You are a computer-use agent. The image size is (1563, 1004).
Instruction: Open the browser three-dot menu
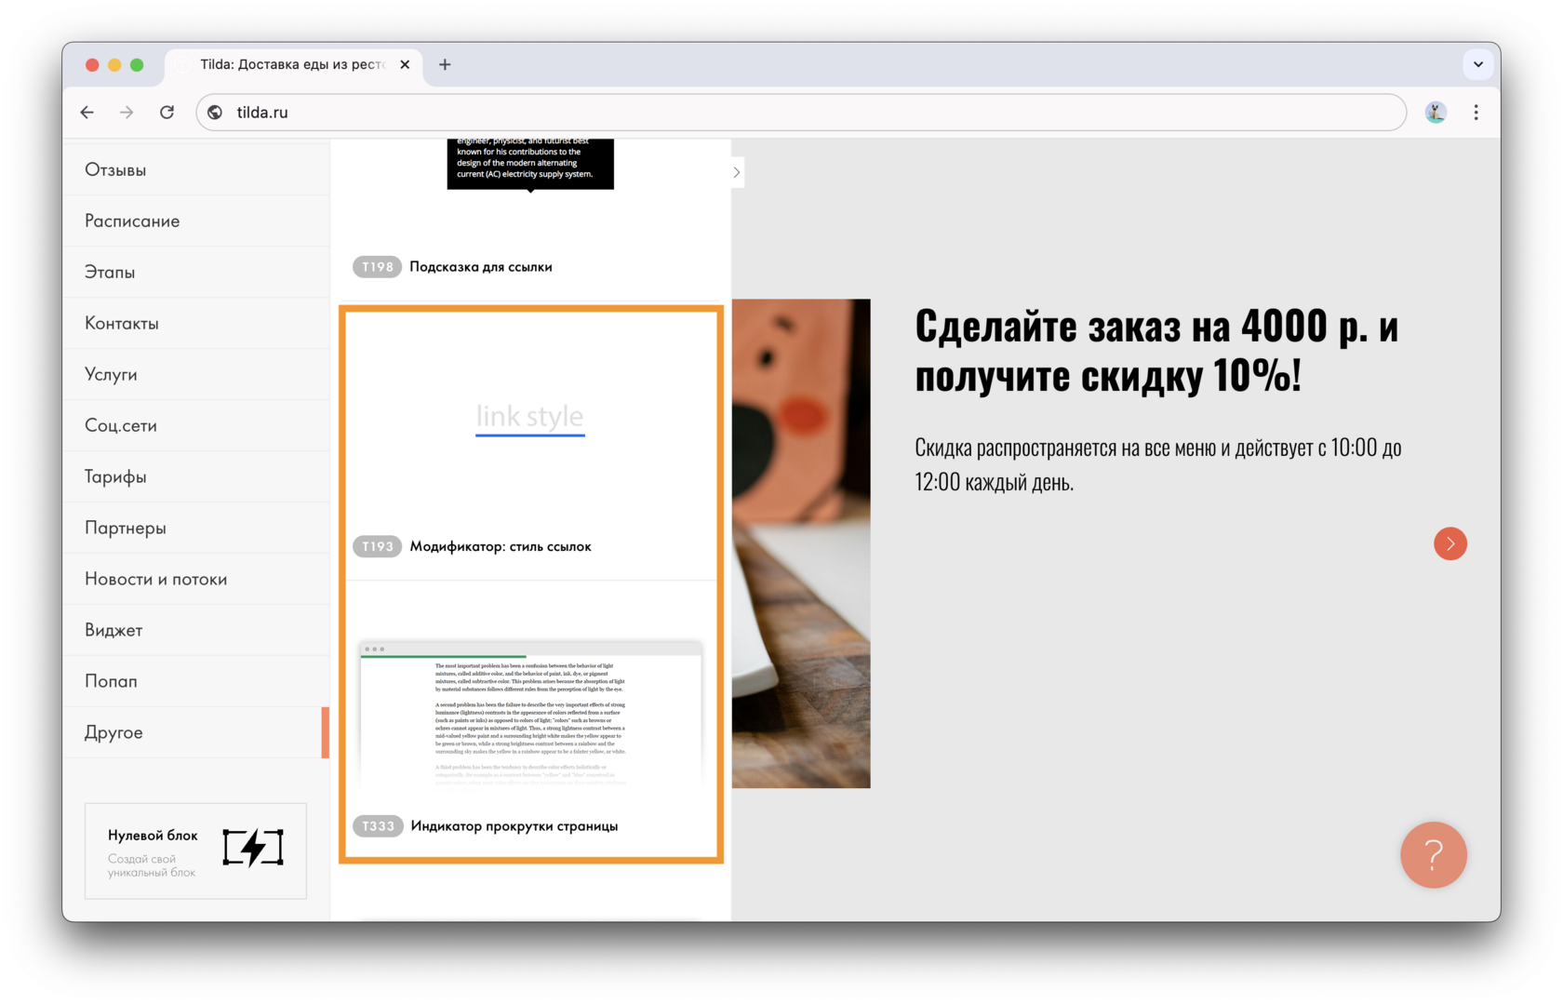[x=1476, y=113]
